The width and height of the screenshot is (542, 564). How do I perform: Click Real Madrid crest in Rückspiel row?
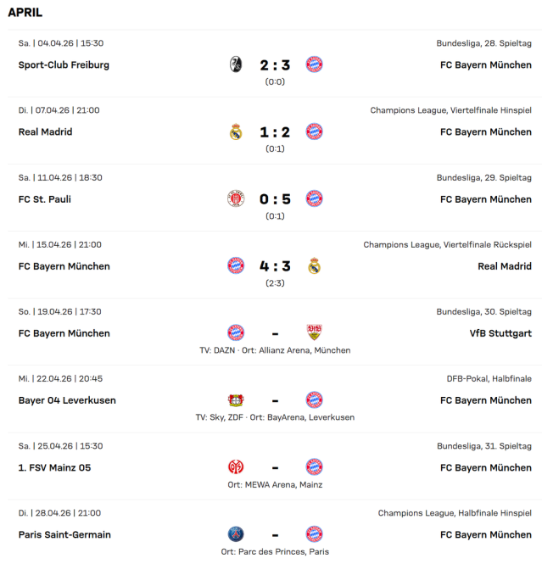point(314,265)
